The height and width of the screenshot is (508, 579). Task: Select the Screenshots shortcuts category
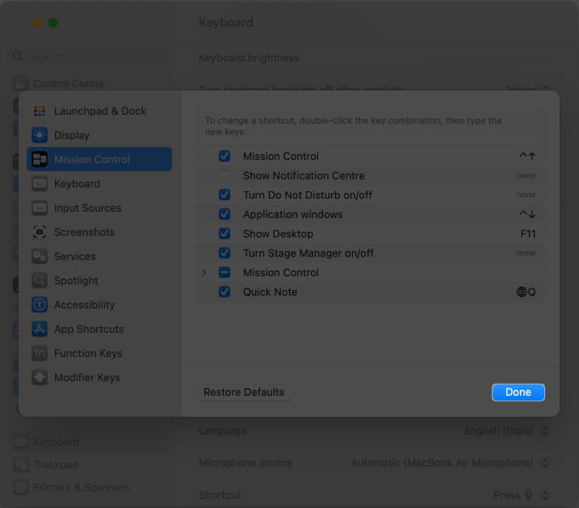tap(99, 233)
